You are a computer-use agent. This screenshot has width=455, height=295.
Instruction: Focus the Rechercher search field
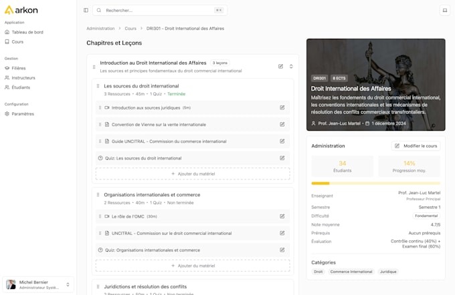[160, 10]
